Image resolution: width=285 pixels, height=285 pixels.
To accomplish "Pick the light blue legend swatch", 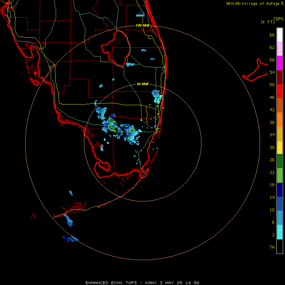I will pos(280,218).
